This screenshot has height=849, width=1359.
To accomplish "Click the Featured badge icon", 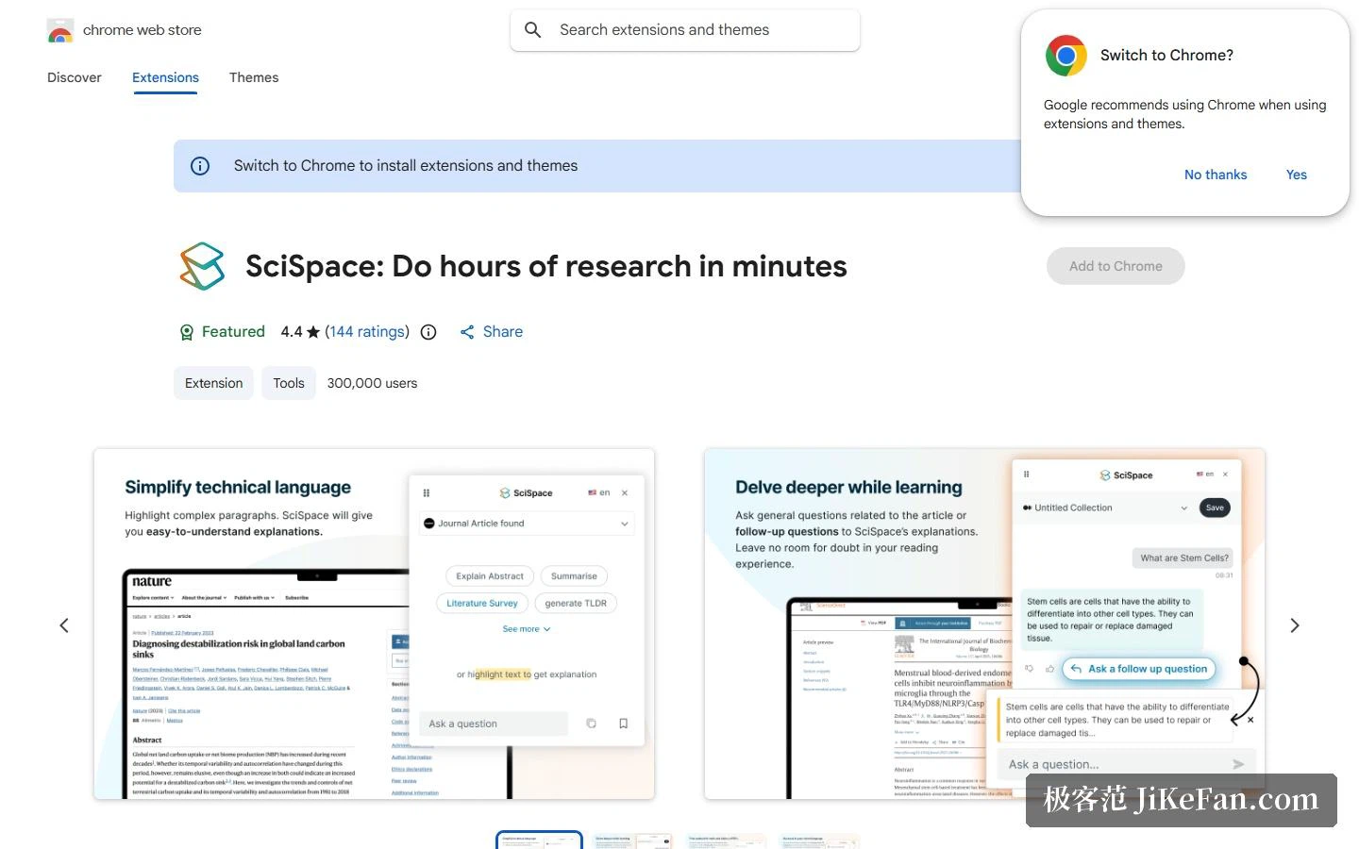I will tap(186, 332).
